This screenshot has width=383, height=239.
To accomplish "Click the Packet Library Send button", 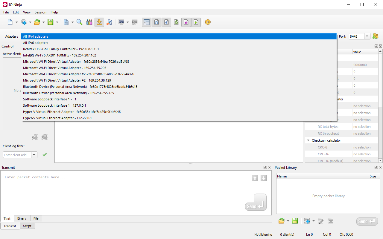I will 367,221.
